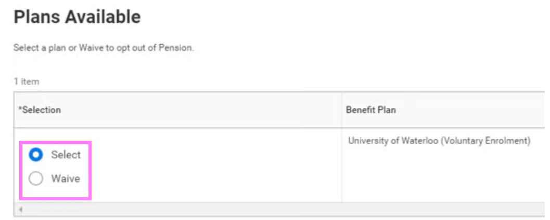Click the required asterisk in Selection header

(x=20, y=109)
